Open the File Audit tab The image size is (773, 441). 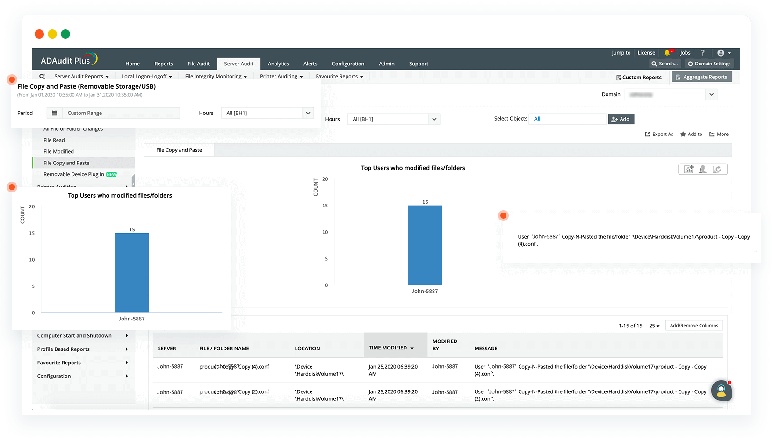click(x=199, y=64)
